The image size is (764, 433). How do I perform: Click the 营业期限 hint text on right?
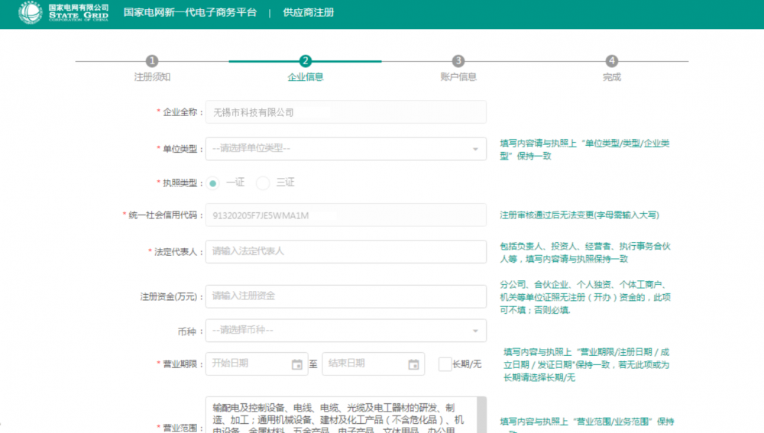[x=587, y=364]
